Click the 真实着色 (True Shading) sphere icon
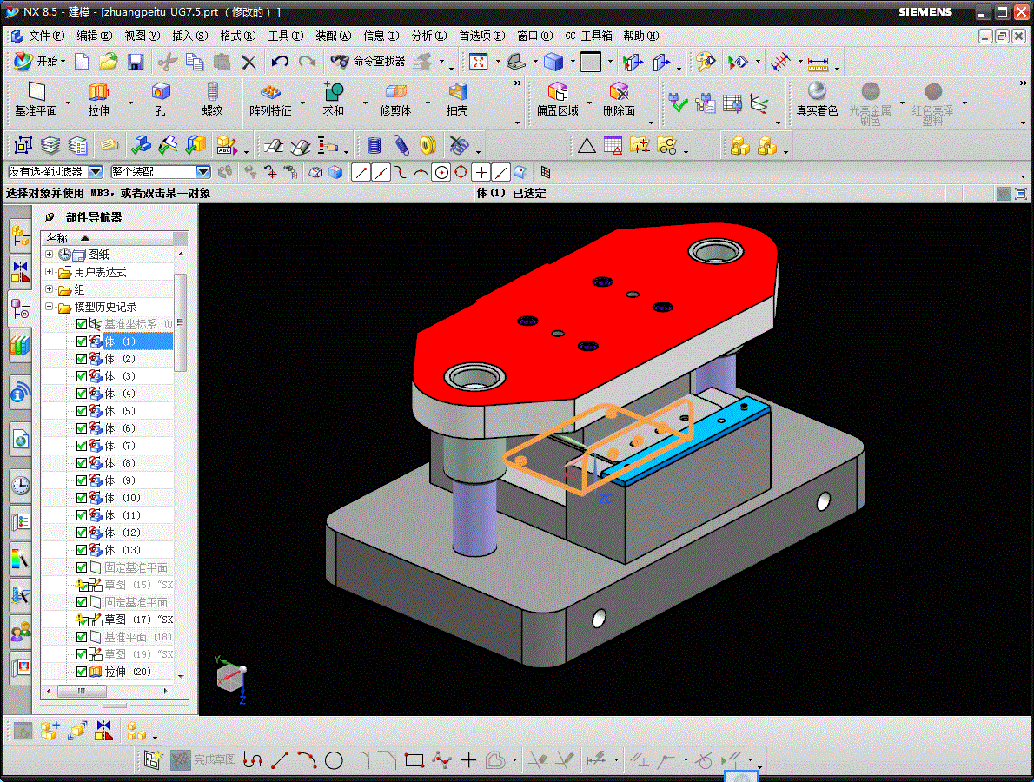This screenshot has width=1034, height=782. (x=817, y=91)
